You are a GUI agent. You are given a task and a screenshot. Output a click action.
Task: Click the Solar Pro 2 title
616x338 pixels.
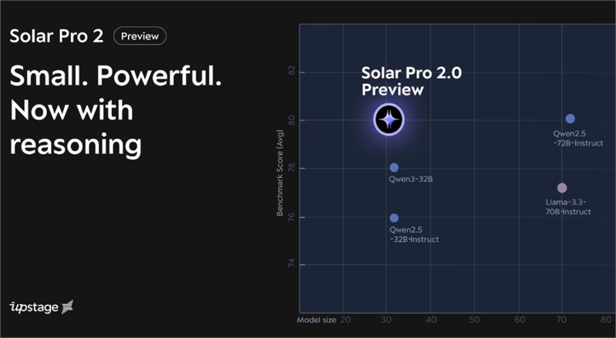[x=56, y=36]
